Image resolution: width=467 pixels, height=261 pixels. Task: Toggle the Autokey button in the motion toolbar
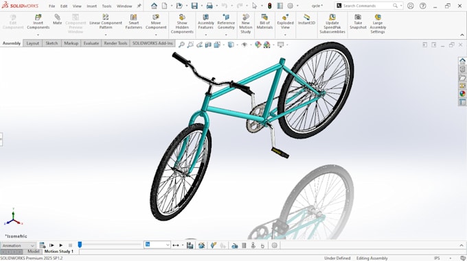click(x=214, y=245)
